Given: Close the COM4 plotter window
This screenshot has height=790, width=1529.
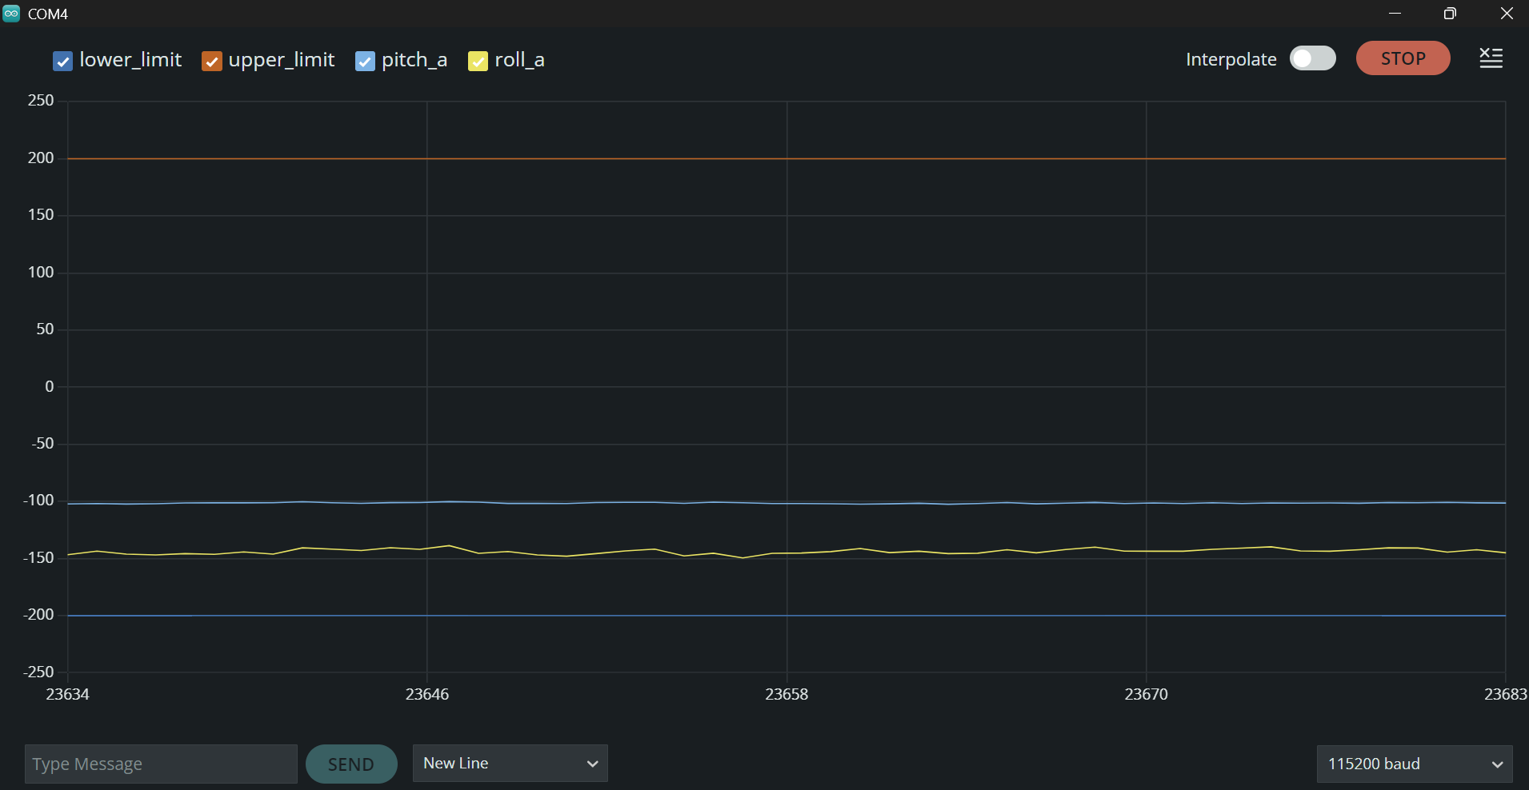Looking at the screenshot, I should [1506, 14].
